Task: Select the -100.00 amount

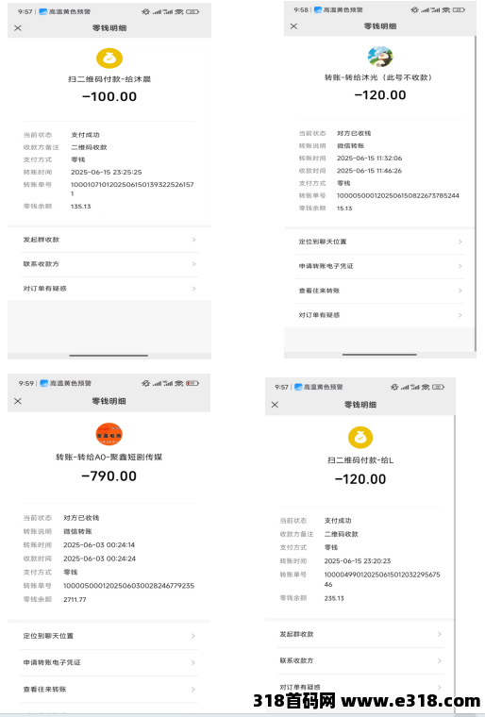Action: 109,96
